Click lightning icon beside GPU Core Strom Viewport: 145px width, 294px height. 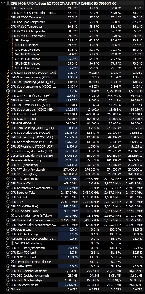tap(8, 96)
